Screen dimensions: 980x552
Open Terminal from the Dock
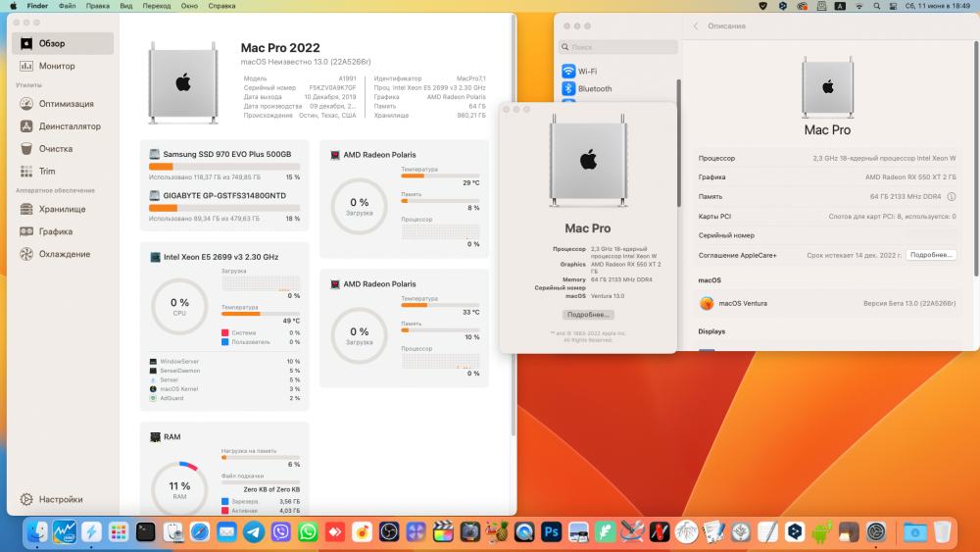coord(146,532)
